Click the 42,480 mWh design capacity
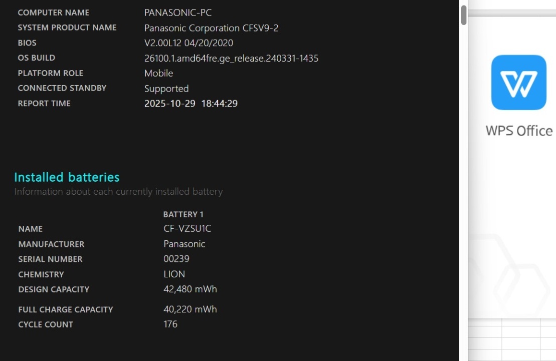Image resolution: width=556 pixels, height=361 pixels. pyautogui.click(x=190, y=289)
